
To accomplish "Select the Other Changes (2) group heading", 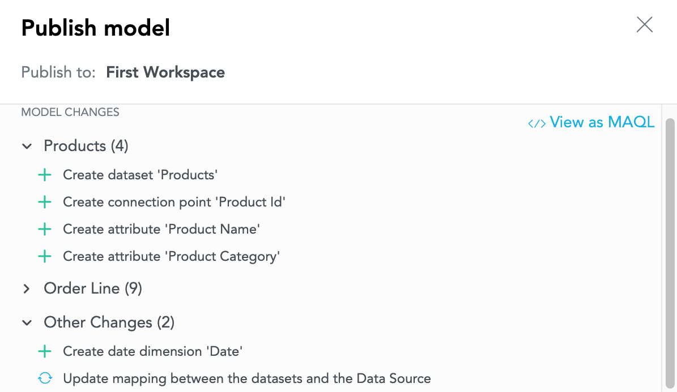I will point(109,322).
